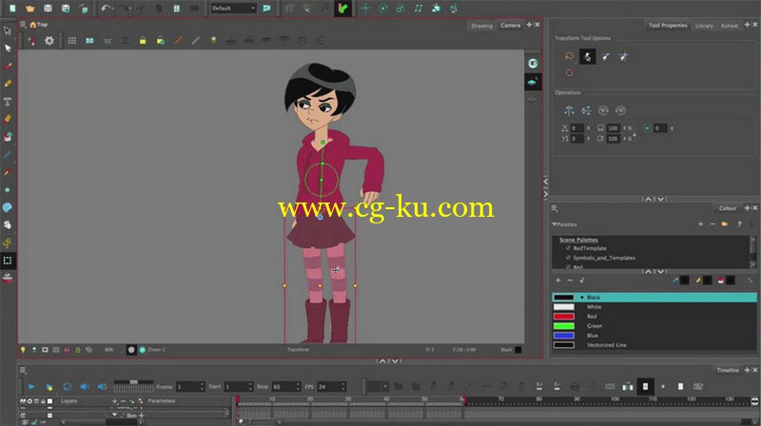
Task: Click the Flip Horizontal operation icon
Action: point(569,110)
